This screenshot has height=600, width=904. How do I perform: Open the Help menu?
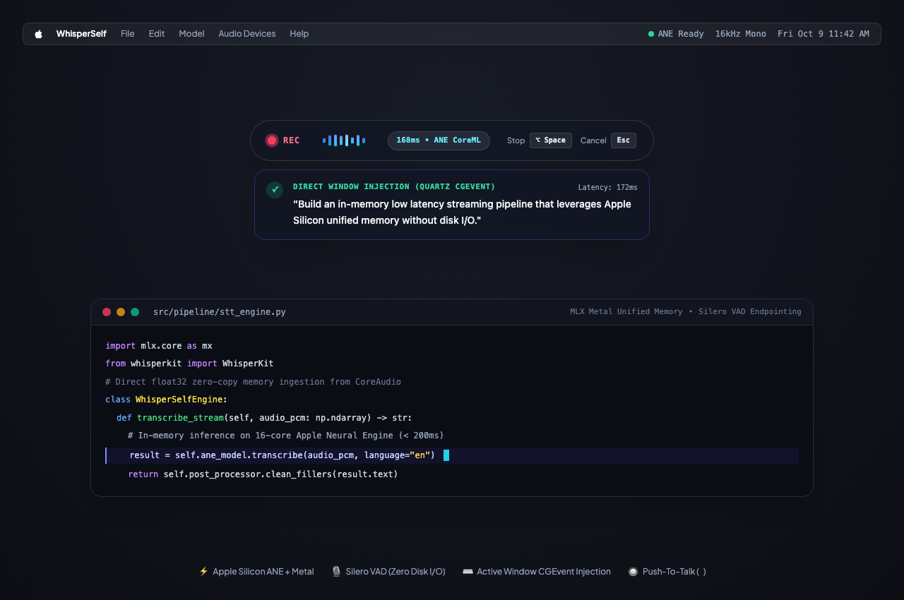[299, 34]
